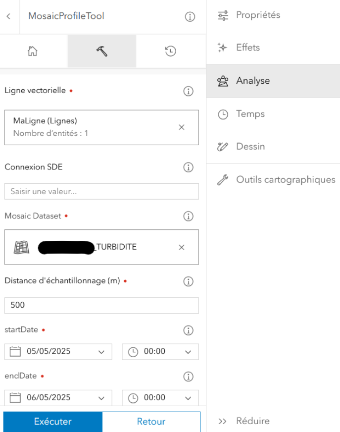Switch to the home tab icon
Screen dimensions: 340x432
coord(33,51)
